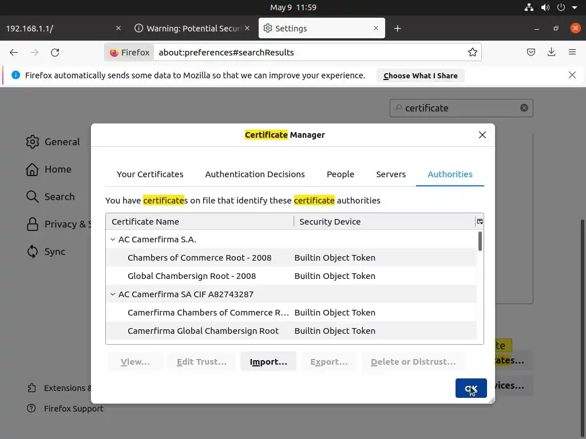Dismiss the data sharing notification bar
This screenshot has width=586, height=439.
click(x=572, y=75)
